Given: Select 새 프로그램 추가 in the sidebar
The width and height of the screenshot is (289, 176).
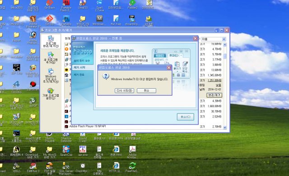Looking at the screenshot, I should pyautogui.click(x=51, y=58).
